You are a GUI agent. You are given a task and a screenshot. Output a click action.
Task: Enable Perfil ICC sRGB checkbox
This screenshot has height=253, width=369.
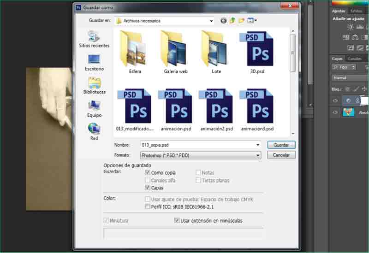148,207
